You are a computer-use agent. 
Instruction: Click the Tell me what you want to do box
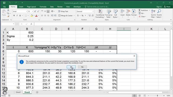pos(97,7)
